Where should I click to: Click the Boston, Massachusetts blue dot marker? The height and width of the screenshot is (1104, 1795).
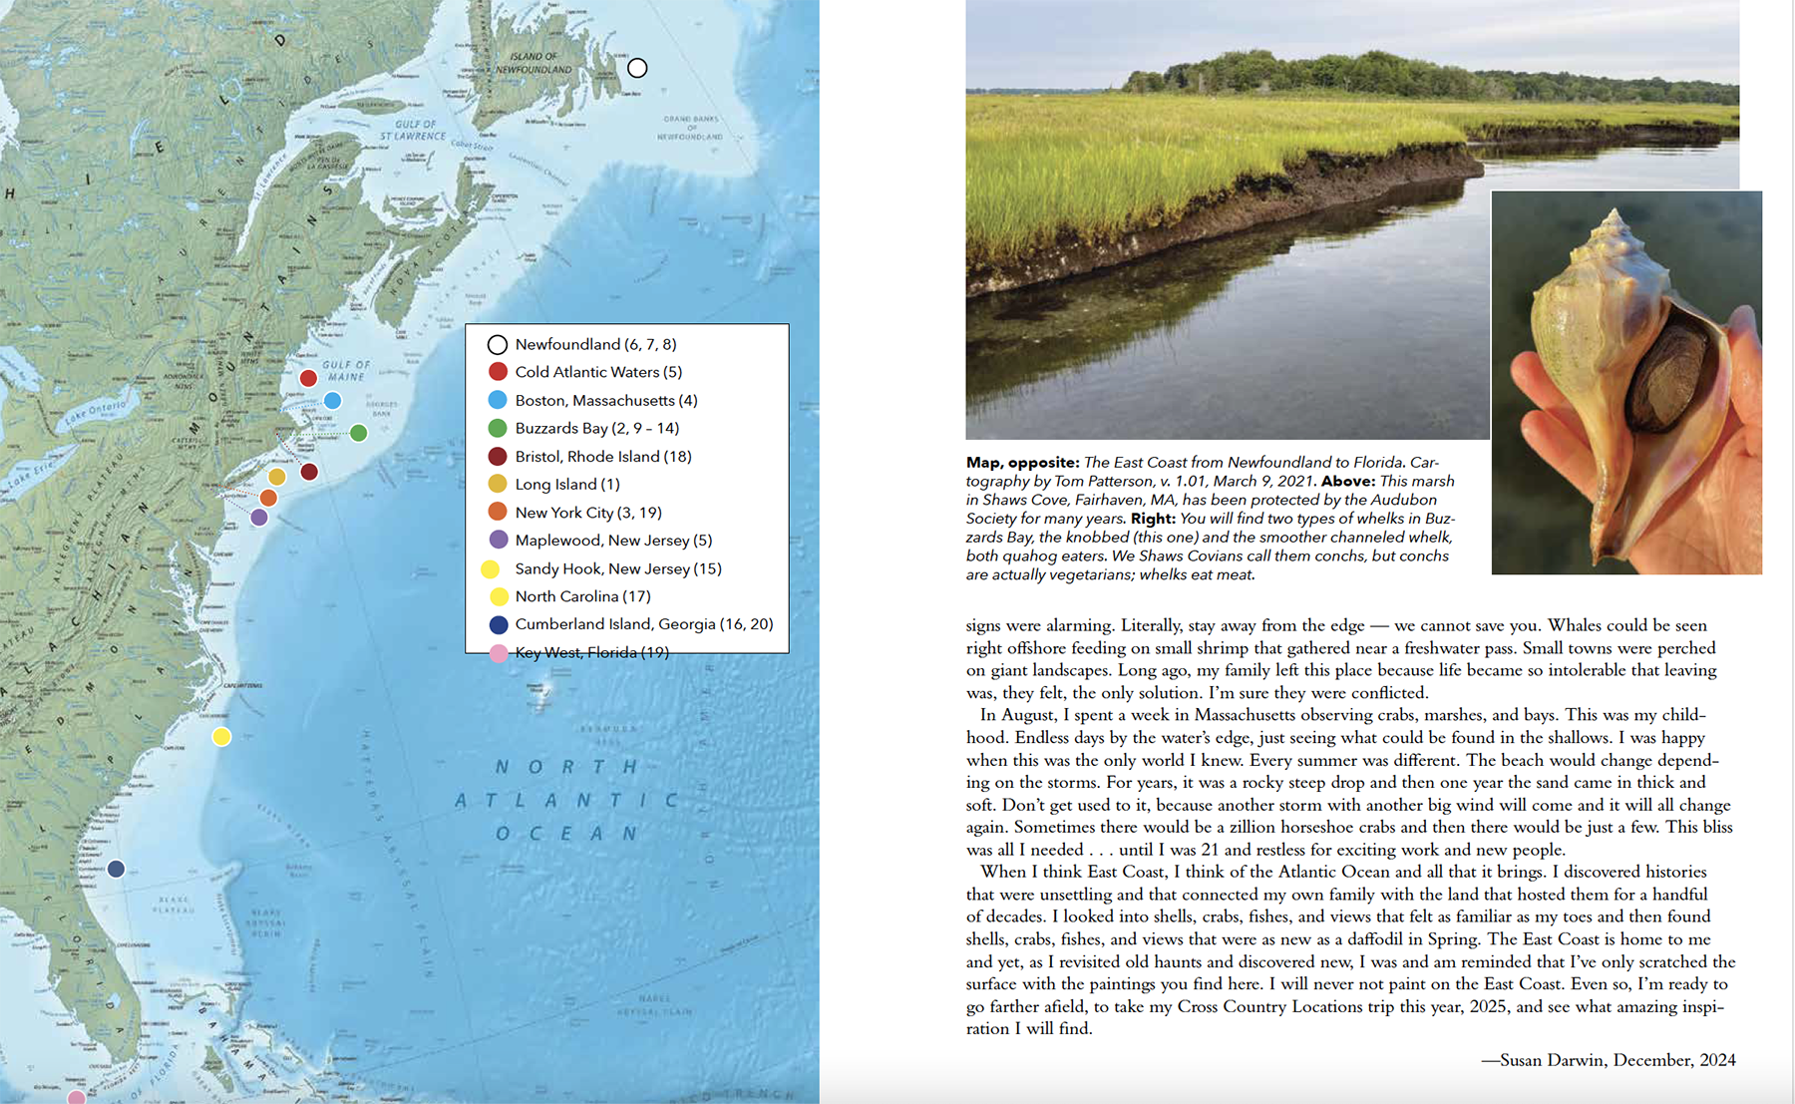click(334, 399)
